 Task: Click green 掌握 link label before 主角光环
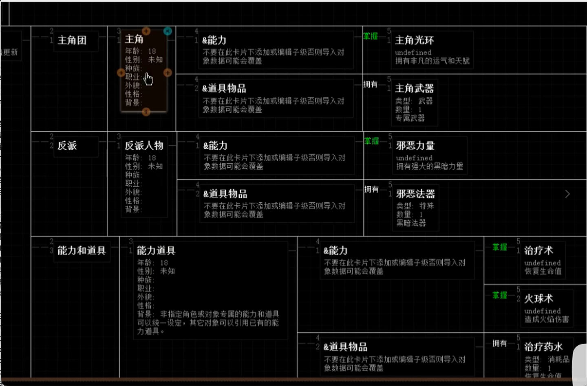click(x=371, y=36)
